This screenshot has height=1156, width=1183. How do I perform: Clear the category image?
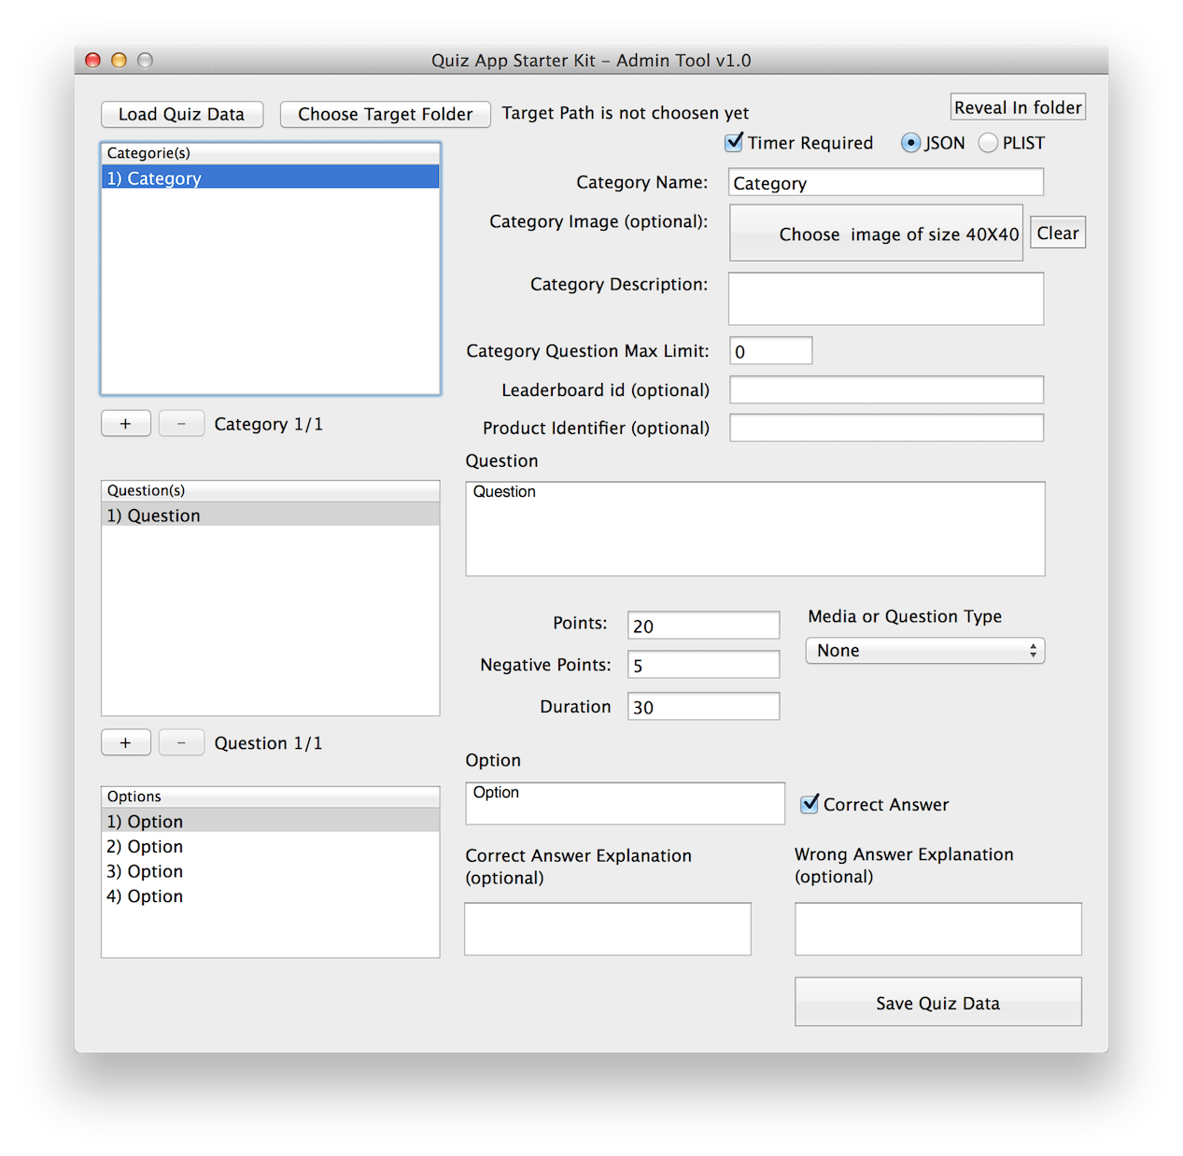pyautogui.click(x=1058, y=233)
